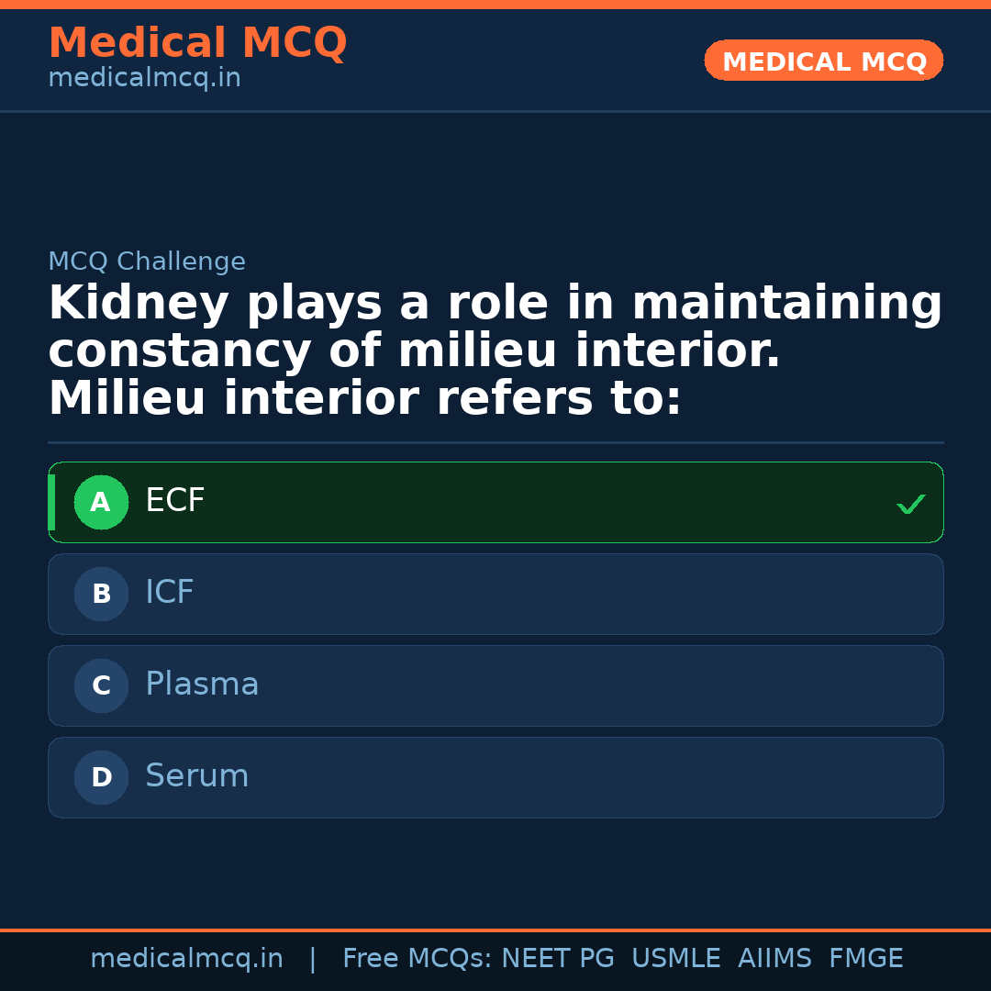The height and width of the screenshot is (991, 991).
Task: Click the milieu interior question text
Action: pyautogui.click(x=495, y=351)
